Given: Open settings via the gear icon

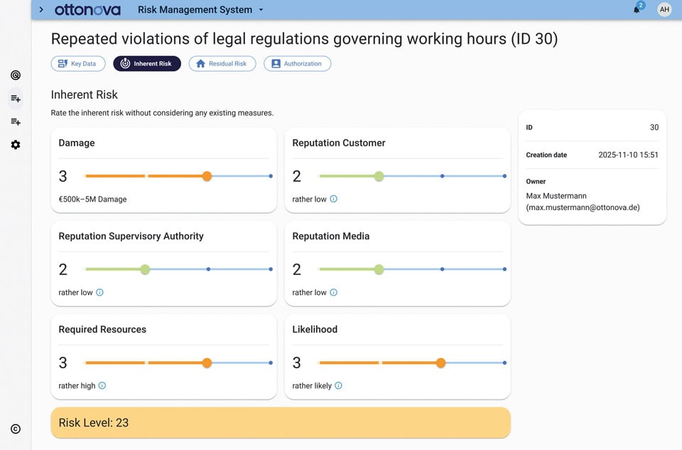Looking at the screenshot, I should point(15,145).
